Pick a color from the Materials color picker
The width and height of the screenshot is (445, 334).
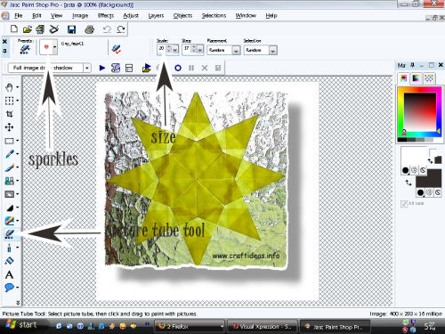pos(419,113)
